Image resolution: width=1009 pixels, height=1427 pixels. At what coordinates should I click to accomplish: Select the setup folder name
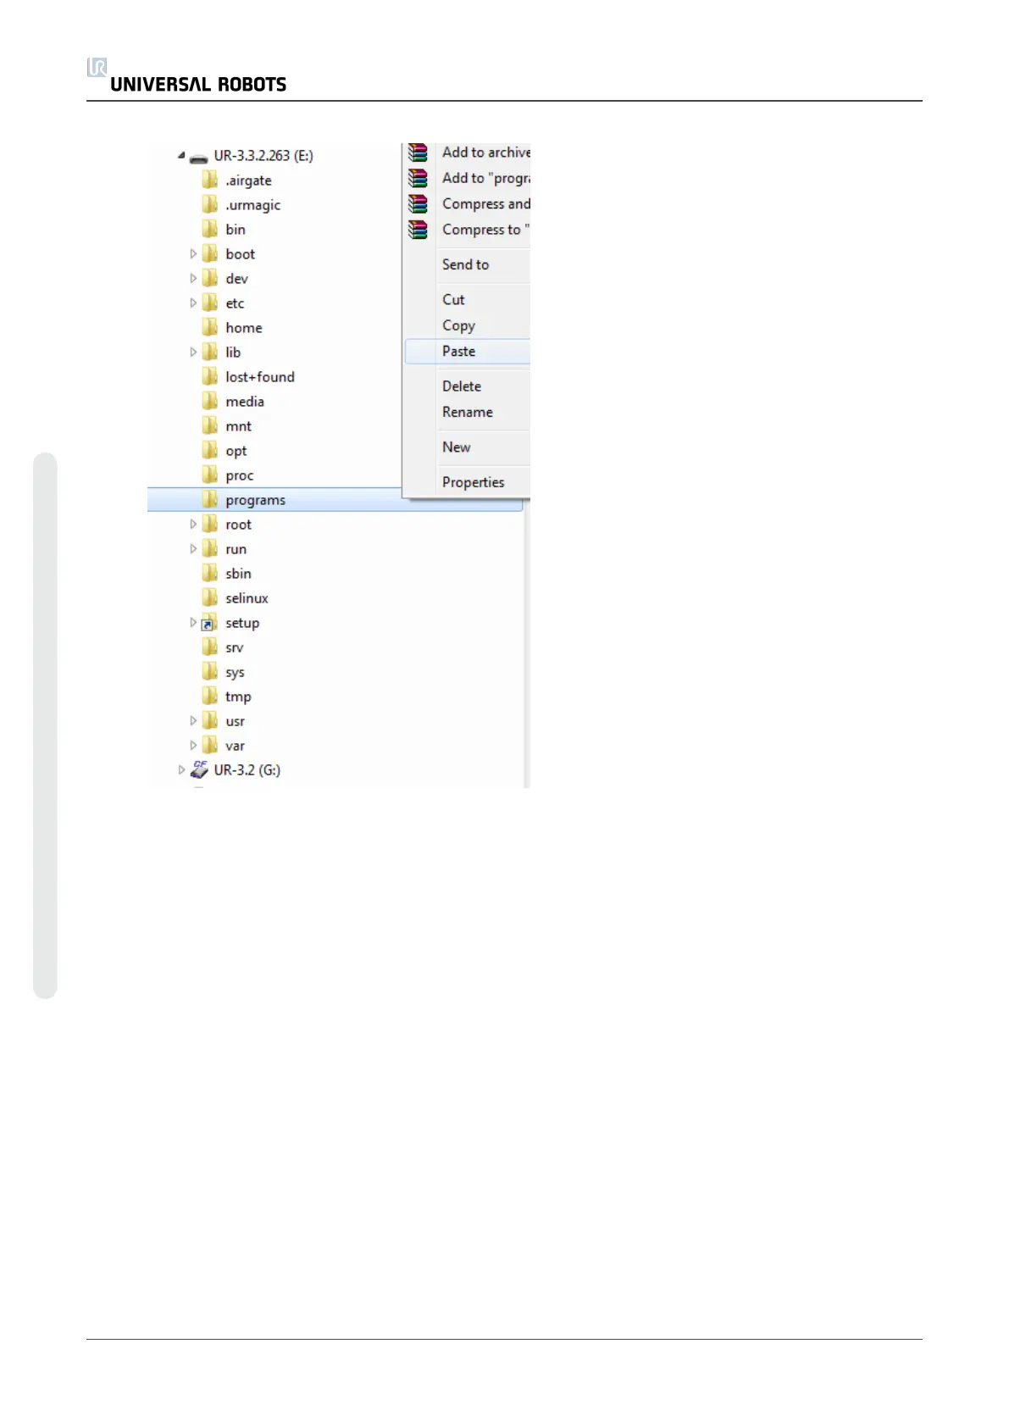pyautogui.click(x=242, y=624)
